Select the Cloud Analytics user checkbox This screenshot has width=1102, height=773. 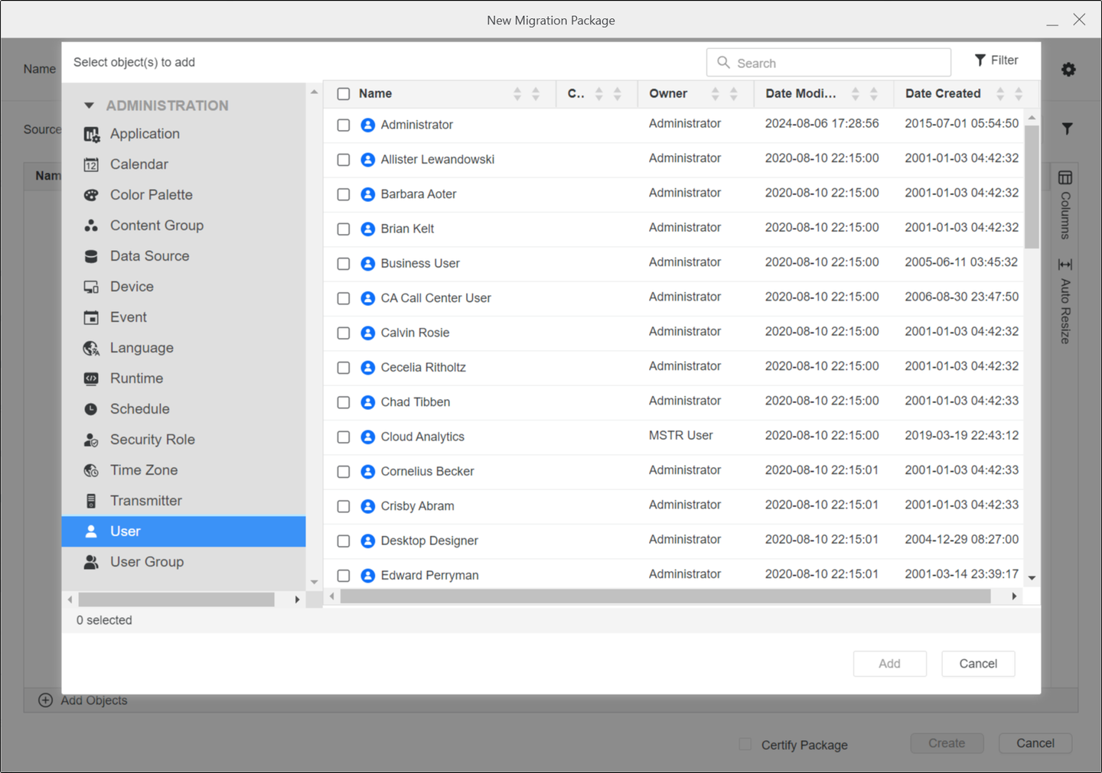tap(344, 437)
